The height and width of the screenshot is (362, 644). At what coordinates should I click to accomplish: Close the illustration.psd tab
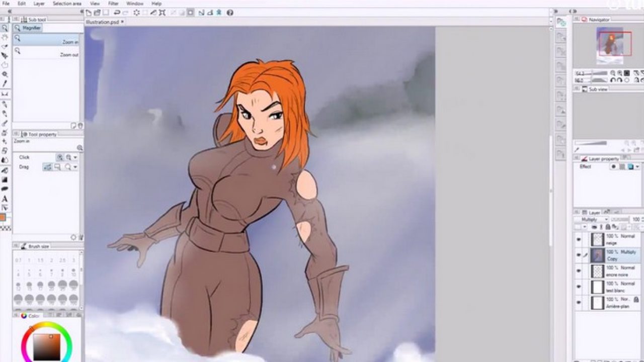123,22
